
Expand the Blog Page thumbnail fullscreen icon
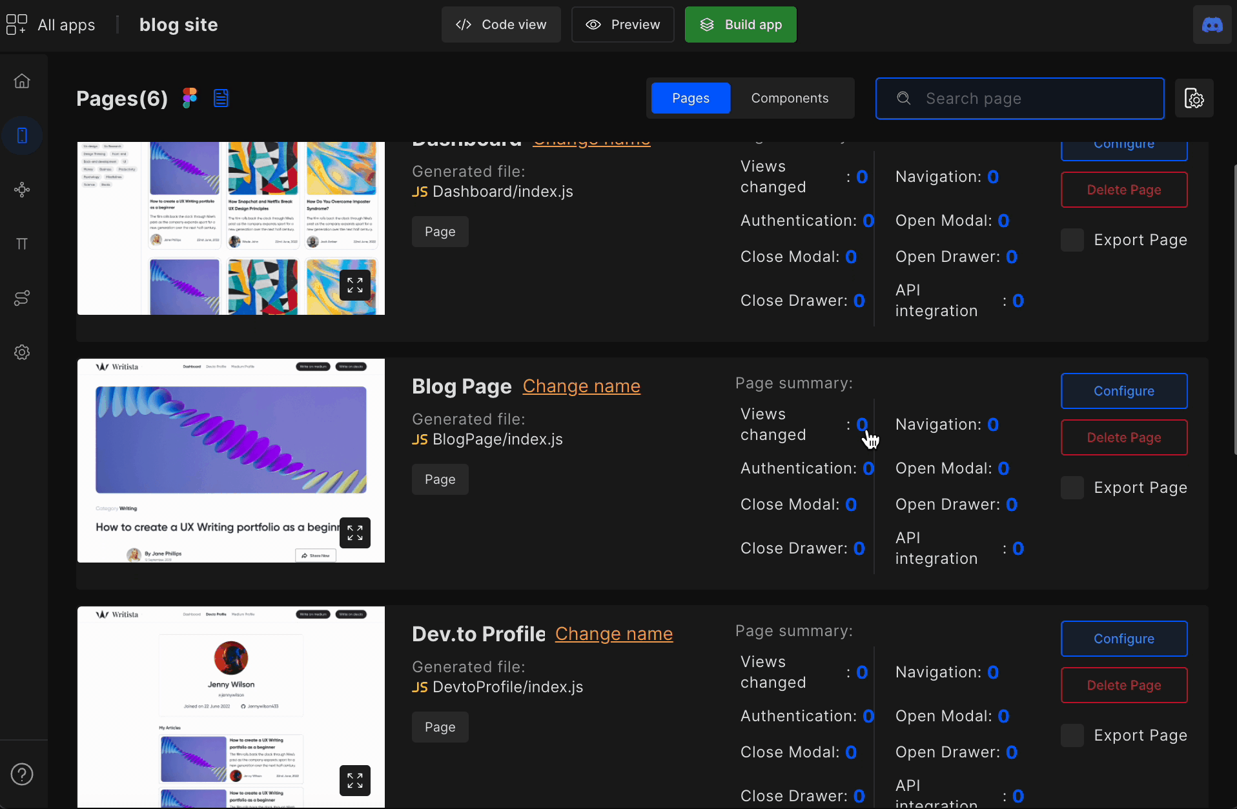pyautogui.click(x=355, y=533)
